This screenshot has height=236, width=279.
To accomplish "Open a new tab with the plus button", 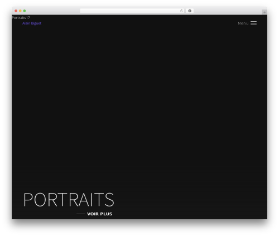I will 264,12.
